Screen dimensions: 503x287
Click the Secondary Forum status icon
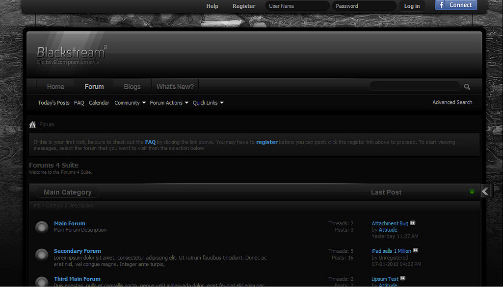pyautogui.click(x=41, y=254)
